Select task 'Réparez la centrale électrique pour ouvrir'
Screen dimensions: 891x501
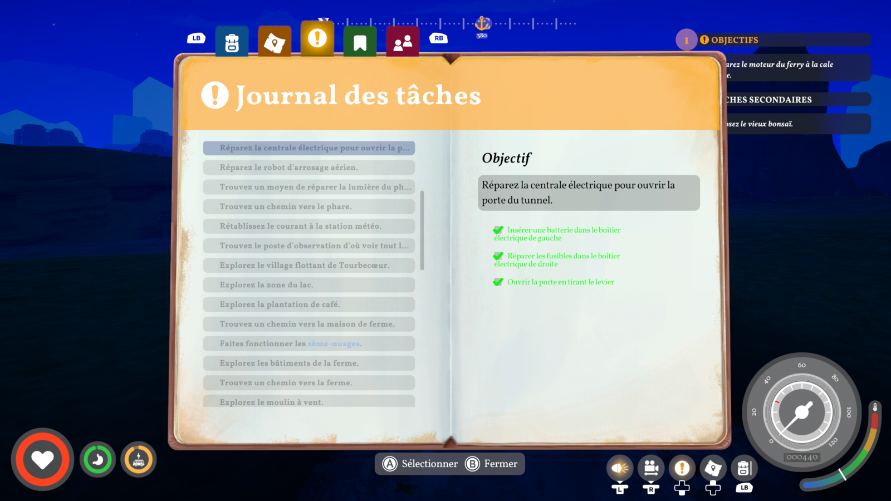309,148
